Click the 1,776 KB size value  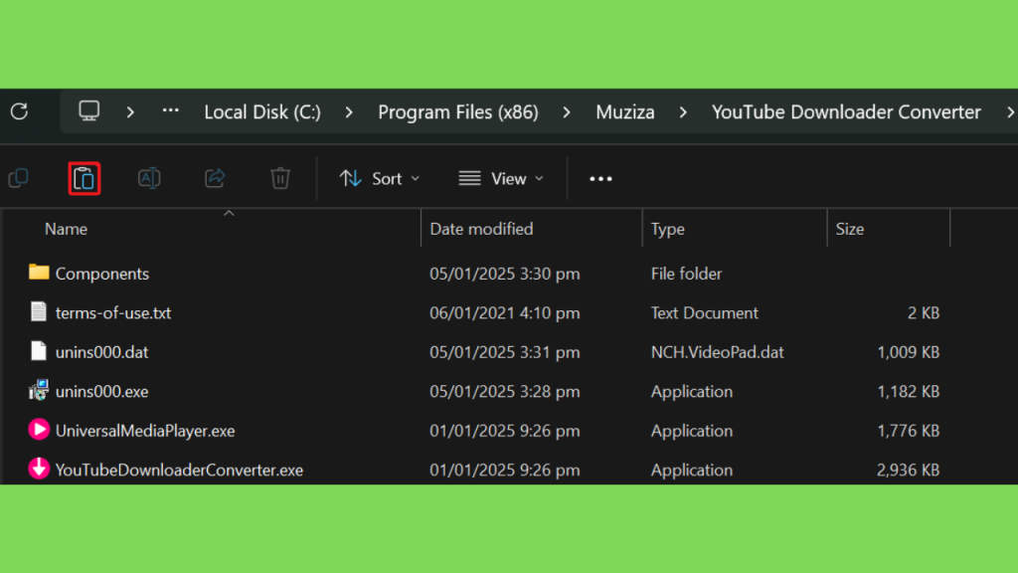[909, 431]
